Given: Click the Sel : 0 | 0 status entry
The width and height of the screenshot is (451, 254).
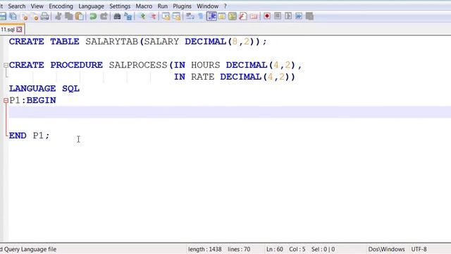Looking at the screenshot, I should coord(323,249).
